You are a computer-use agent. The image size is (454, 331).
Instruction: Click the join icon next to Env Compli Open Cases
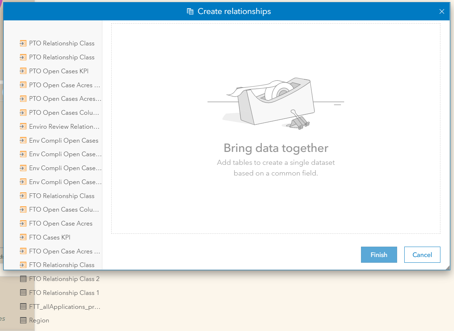point(23,140)
